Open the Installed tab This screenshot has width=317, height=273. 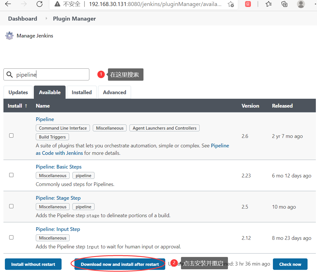(x=82, y=92)
